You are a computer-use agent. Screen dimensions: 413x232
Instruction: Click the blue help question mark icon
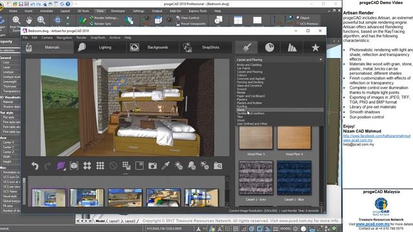(68, 4)
